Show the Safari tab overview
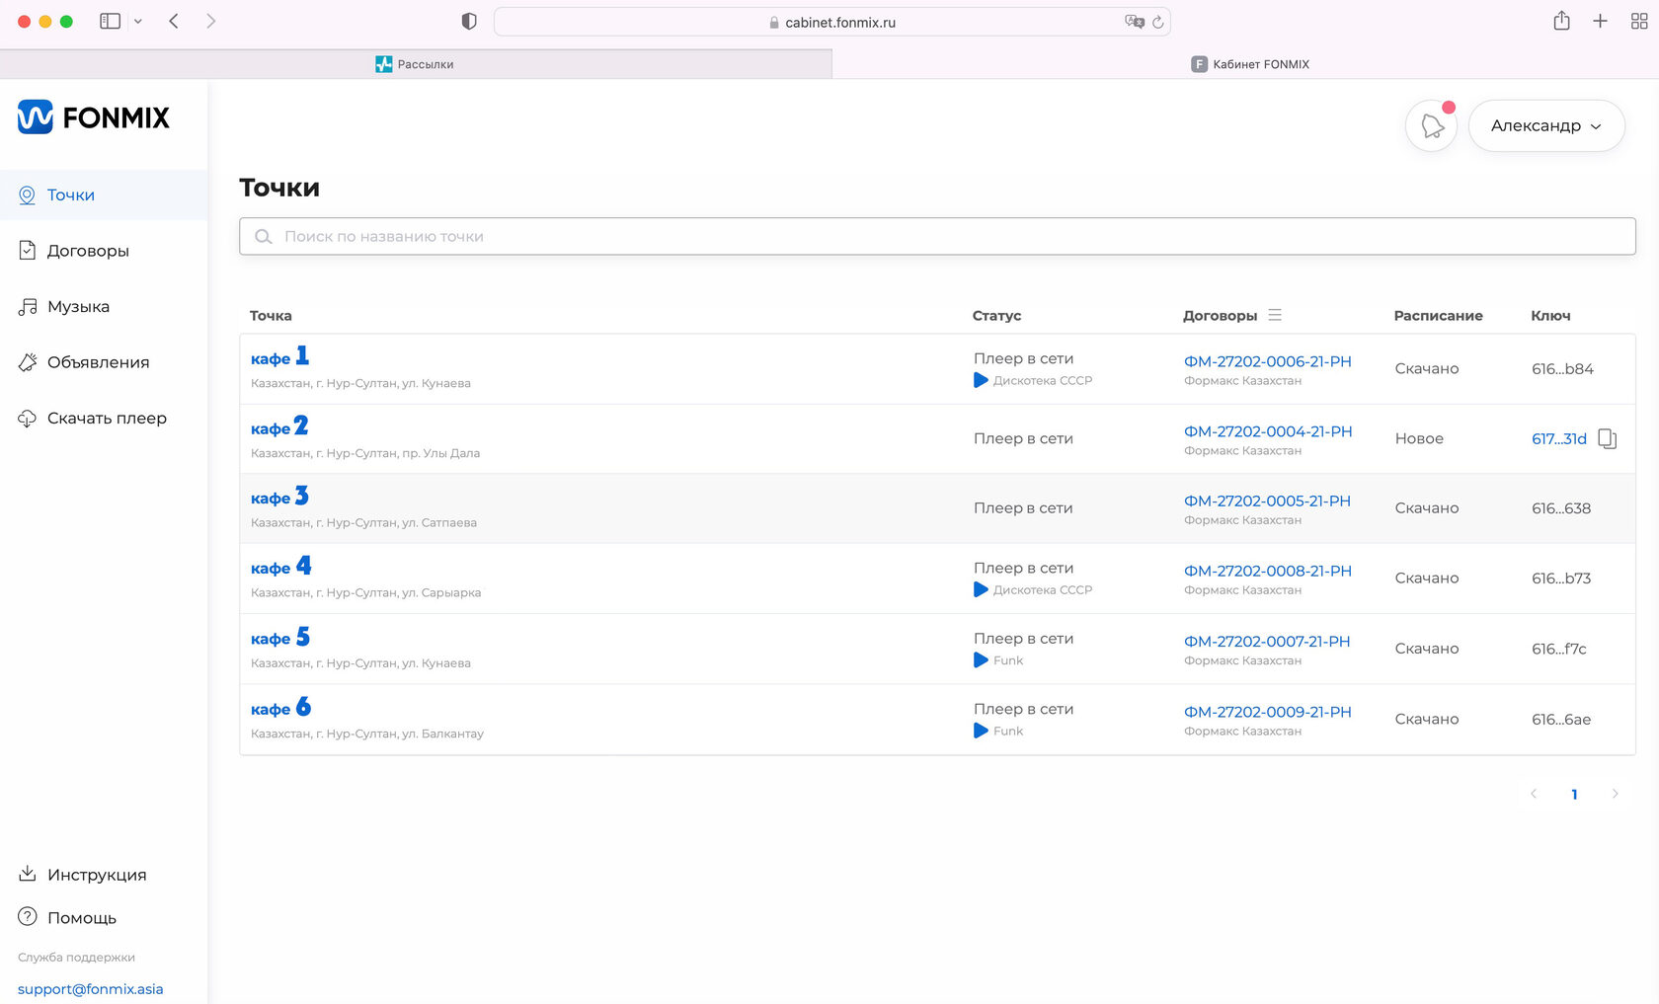Viewport: 1659px width, 1004px height. click(x=1639, y=21)
